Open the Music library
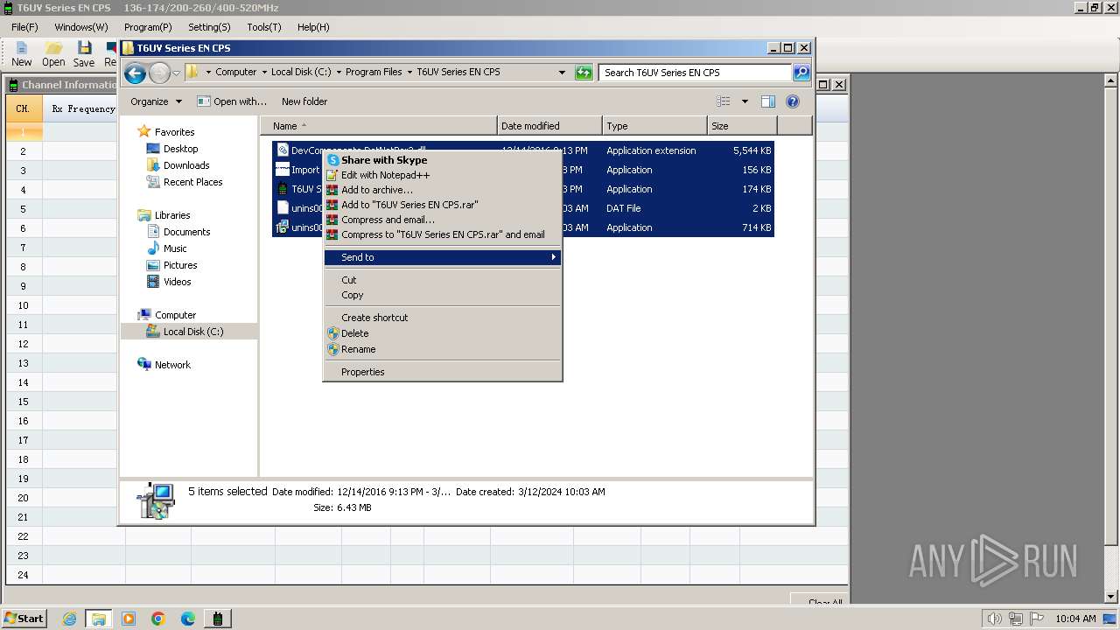The width and height of the screenshot is (1120, 630). tap(175, 248)
